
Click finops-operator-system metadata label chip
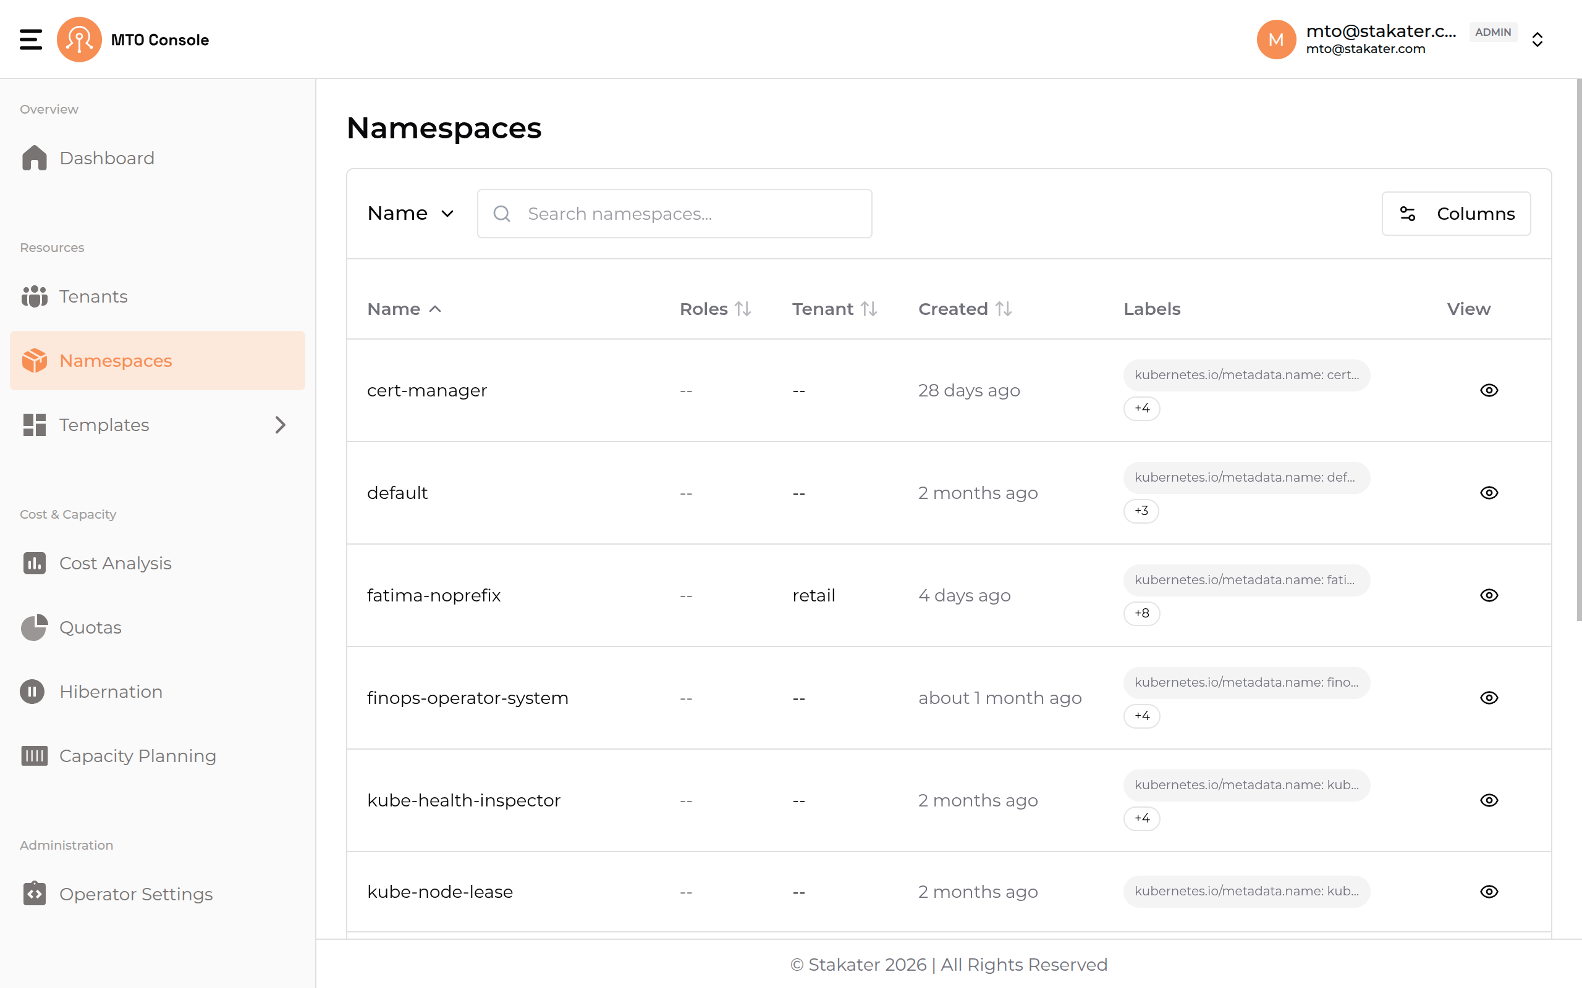(x=1246, y=683)
